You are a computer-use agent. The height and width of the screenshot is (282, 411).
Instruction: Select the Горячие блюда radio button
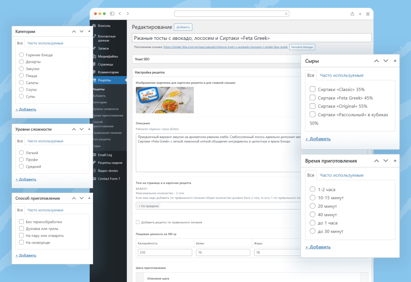pyautogui.click(x=21, y=55)
